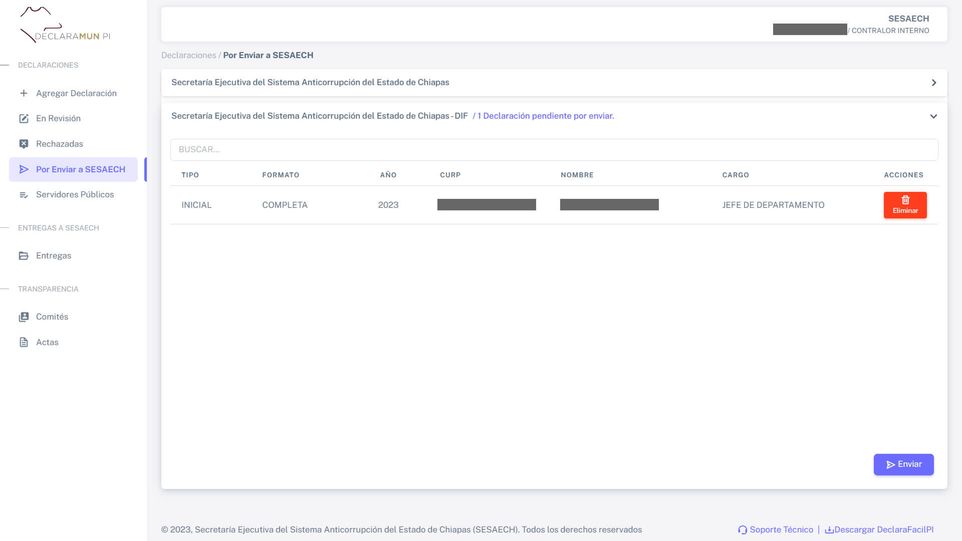Click the CURP column header
Viewport: 962px width, 541px height.
450,175
